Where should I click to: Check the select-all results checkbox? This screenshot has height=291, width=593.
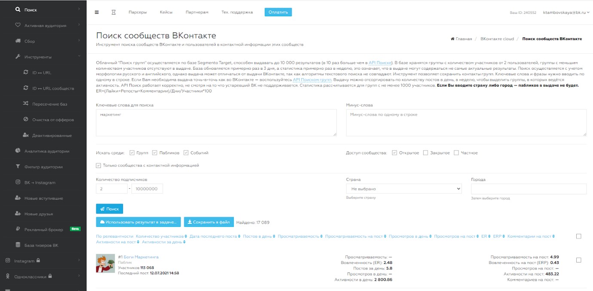click(578, 236)
